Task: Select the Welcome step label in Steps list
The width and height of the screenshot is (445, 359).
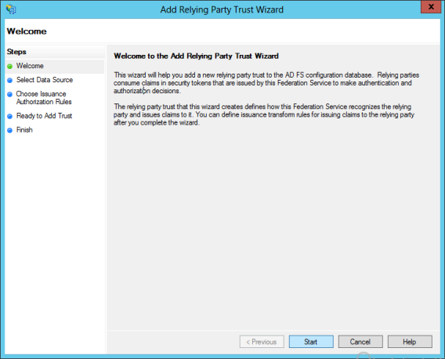Action: point(30,66)
